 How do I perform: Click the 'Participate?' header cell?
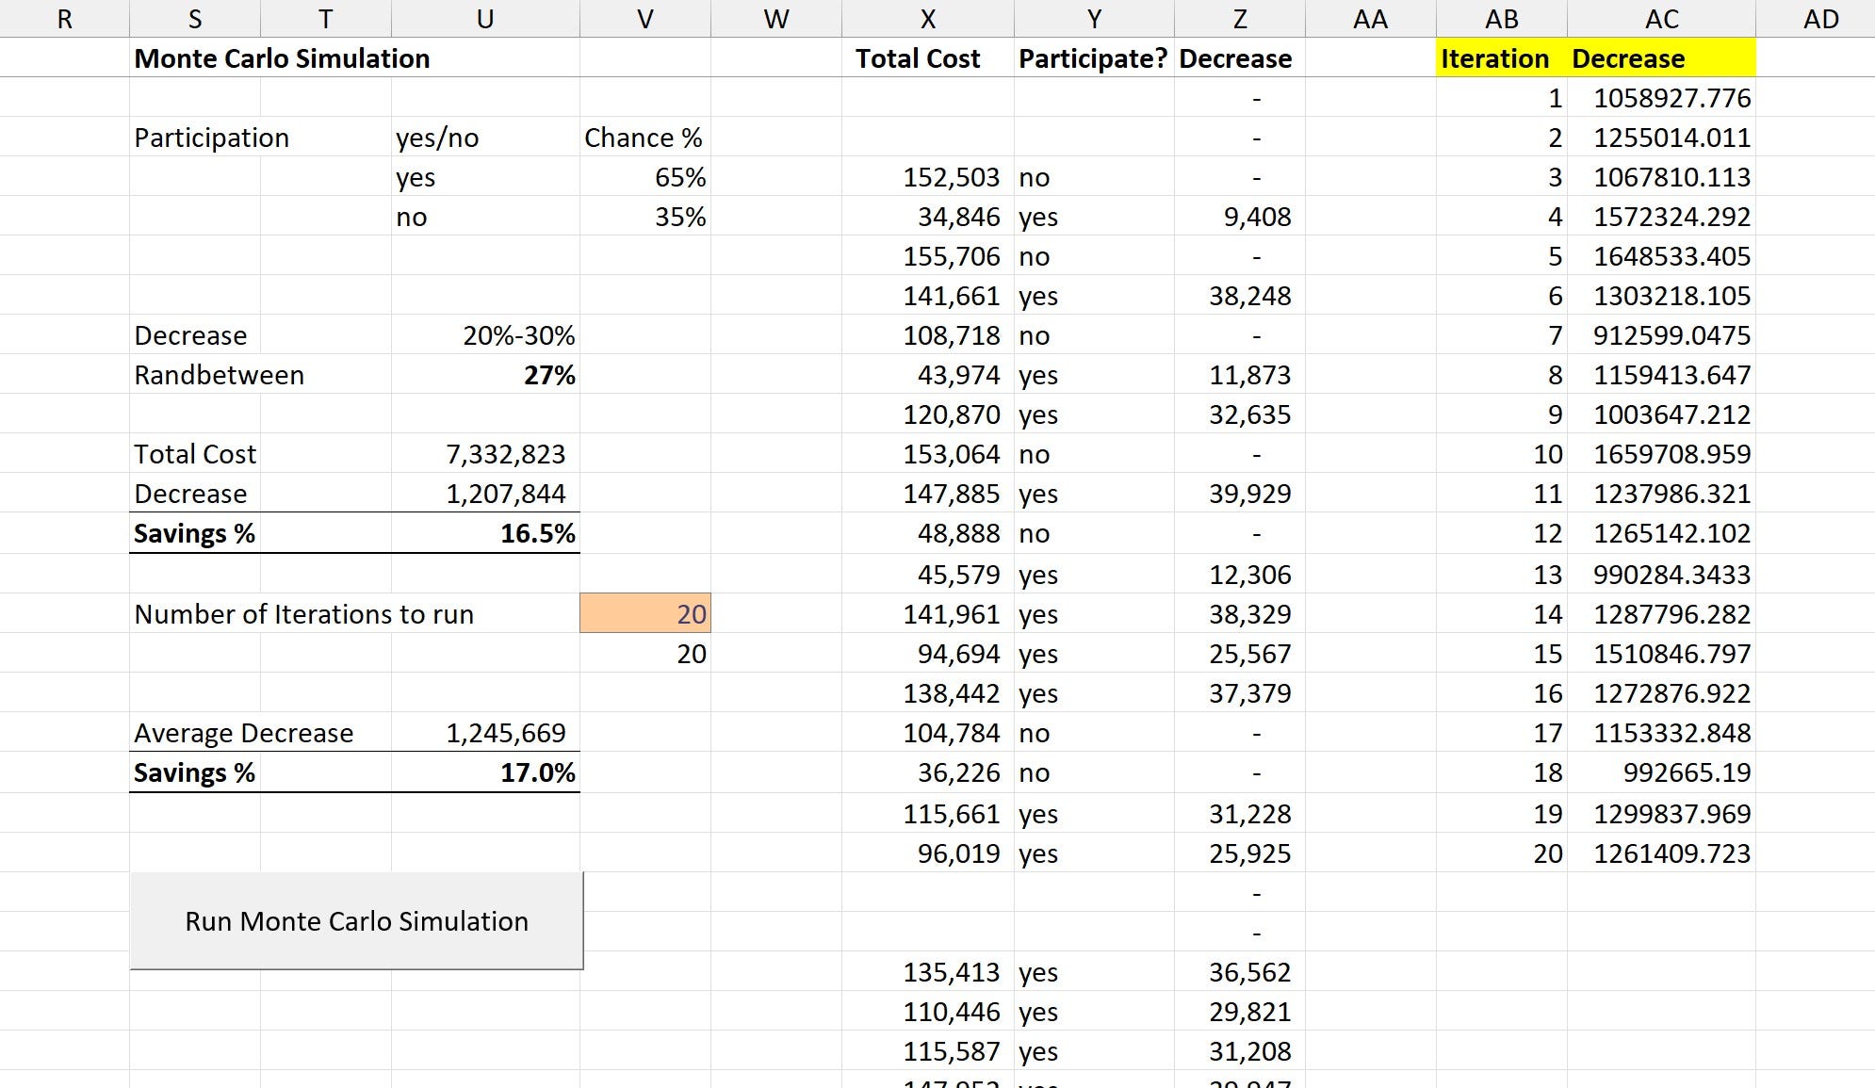1094,58
